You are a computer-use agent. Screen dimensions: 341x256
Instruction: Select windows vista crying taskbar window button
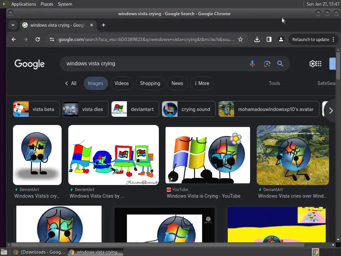96,252
